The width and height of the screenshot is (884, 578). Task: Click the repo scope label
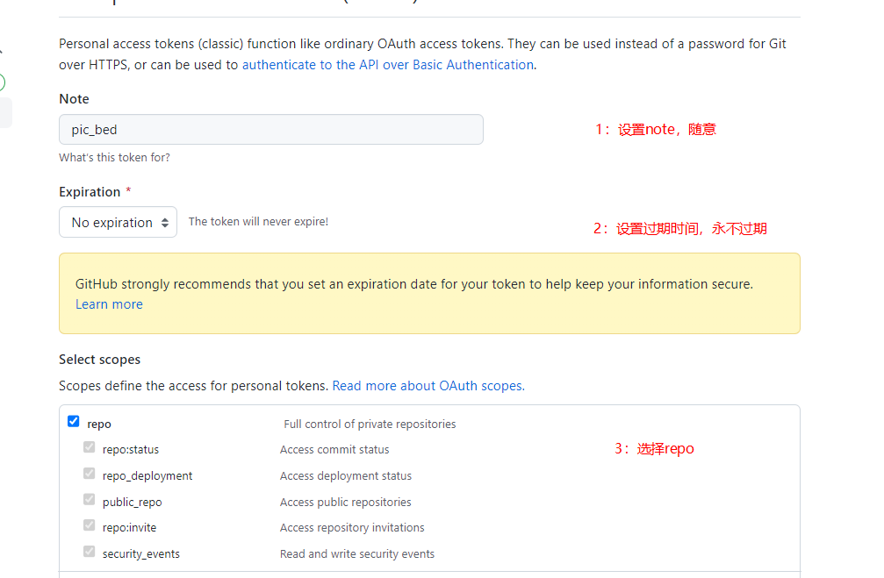click(x=99, y=425)
